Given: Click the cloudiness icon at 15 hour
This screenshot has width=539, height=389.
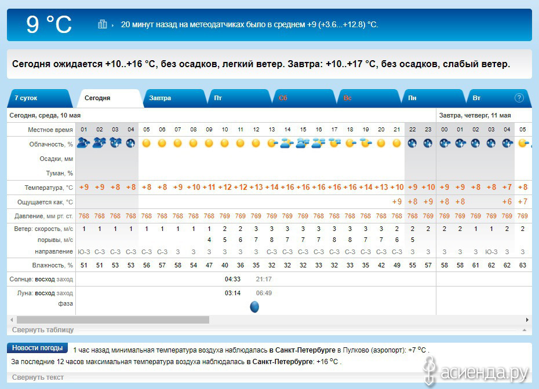Looking at the screenshot, I should [x=303, y=143].
